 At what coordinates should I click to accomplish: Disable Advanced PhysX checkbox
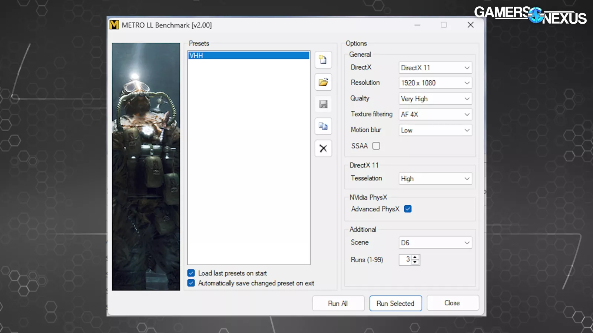(408, 209)
